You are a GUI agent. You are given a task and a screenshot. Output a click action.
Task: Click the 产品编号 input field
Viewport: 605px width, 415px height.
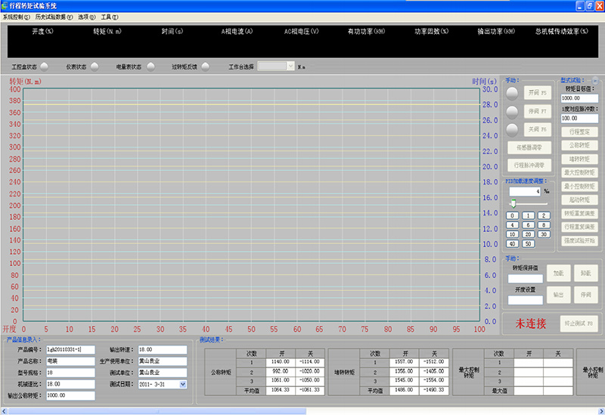tap(70, 349)
